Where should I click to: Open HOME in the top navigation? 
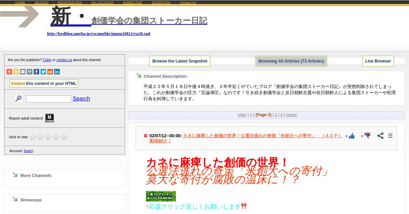coord(20,2)
